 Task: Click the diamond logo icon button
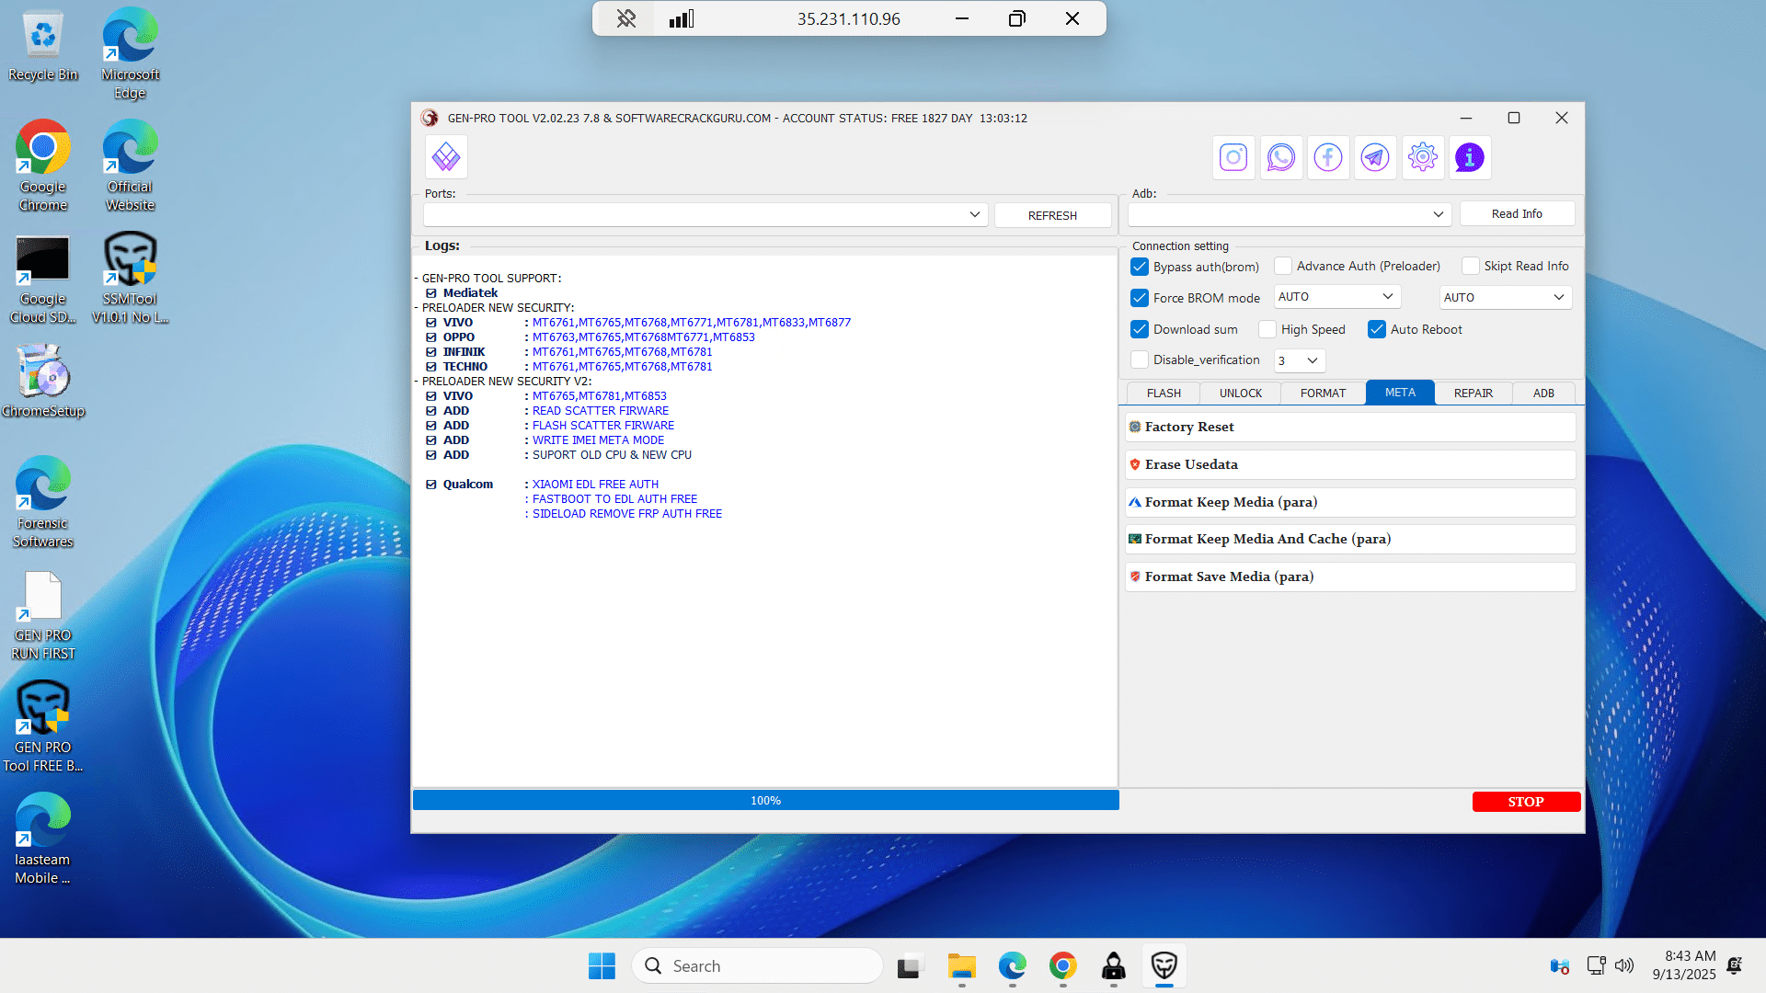click(x=446, y=157)
